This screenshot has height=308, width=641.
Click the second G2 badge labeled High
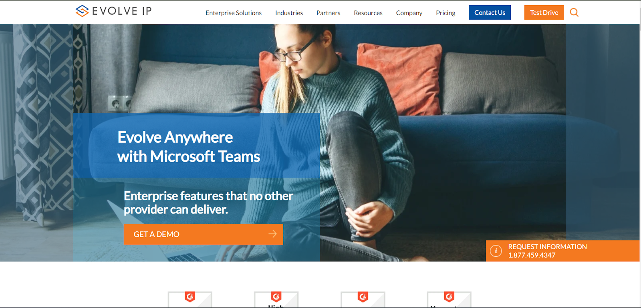tap(276, 299)
